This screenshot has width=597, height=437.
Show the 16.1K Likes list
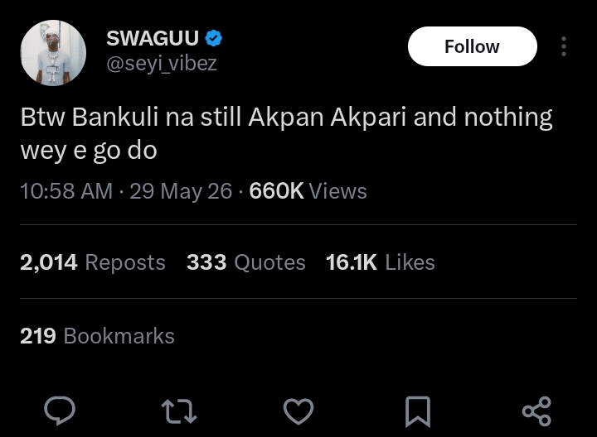click(381, 262)
